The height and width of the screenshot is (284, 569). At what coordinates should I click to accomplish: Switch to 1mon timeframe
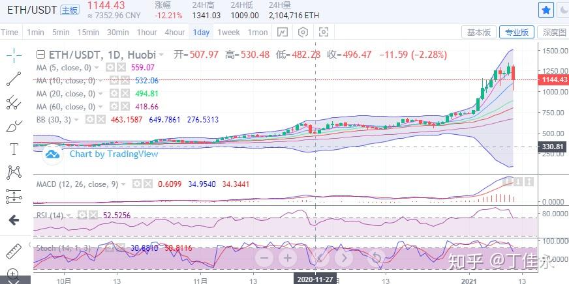pyautogui.click(x=258, y=32)
